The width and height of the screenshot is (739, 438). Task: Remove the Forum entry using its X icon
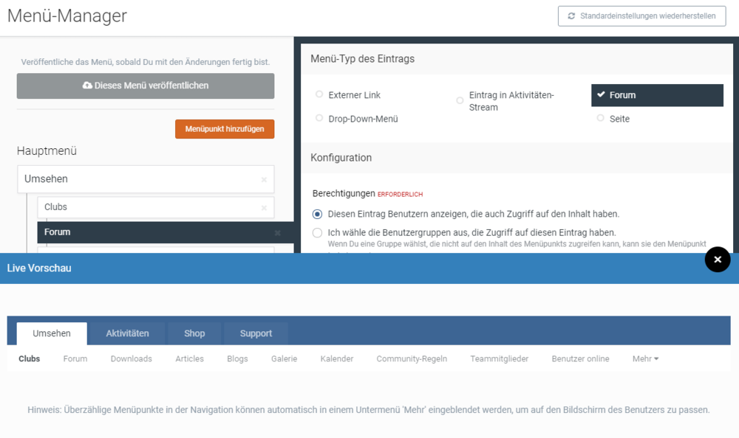278,233
